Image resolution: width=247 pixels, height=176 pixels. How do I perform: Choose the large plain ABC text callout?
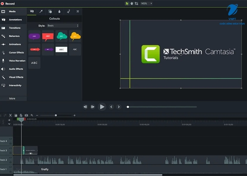tap(34, 63)
